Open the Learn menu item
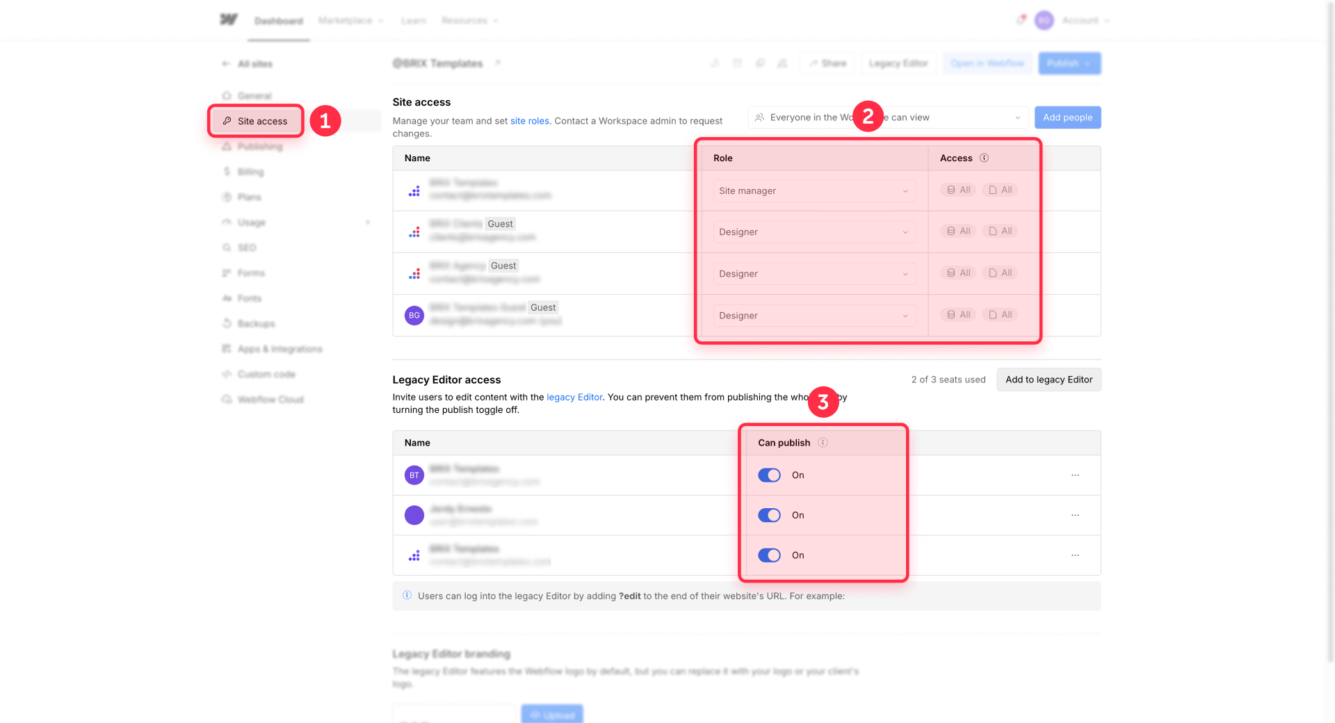 (x=413, y=20)
